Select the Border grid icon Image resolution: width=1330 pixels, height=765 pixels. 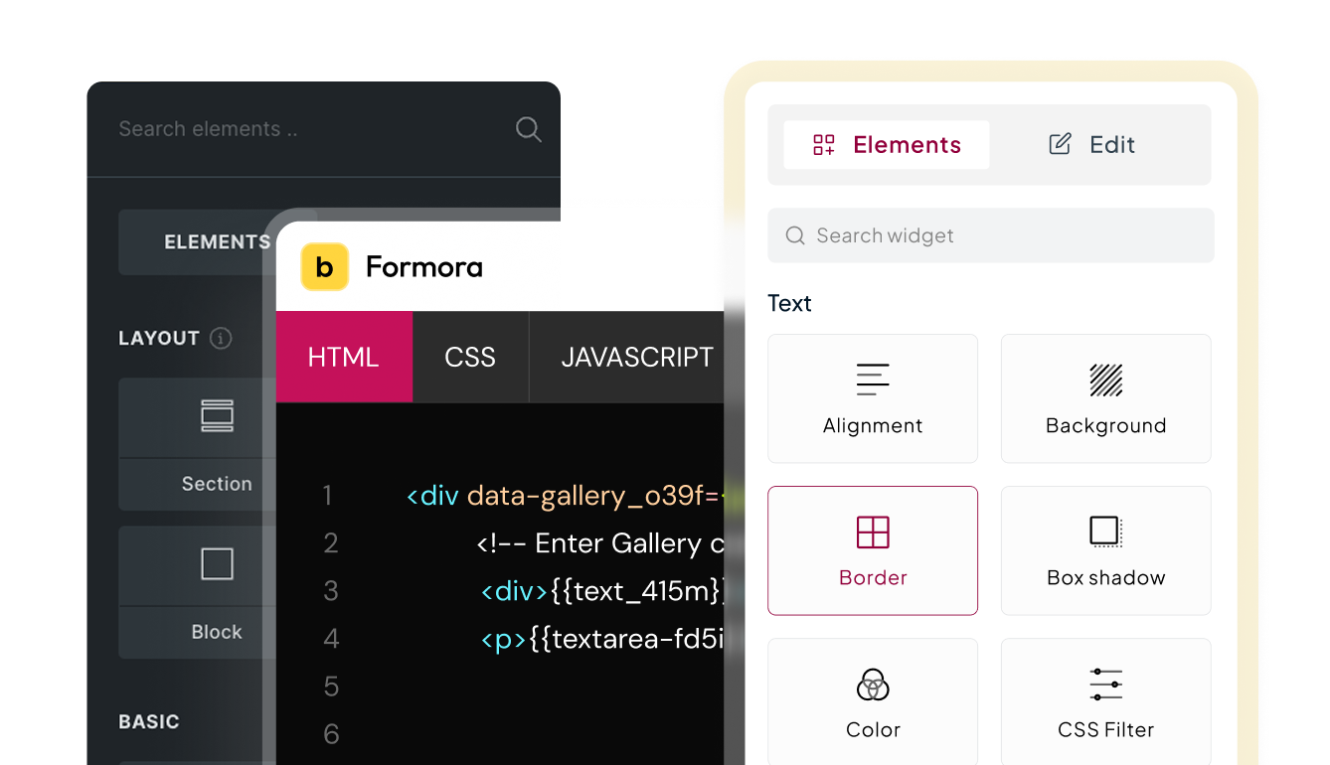click(x=873, y=532)
